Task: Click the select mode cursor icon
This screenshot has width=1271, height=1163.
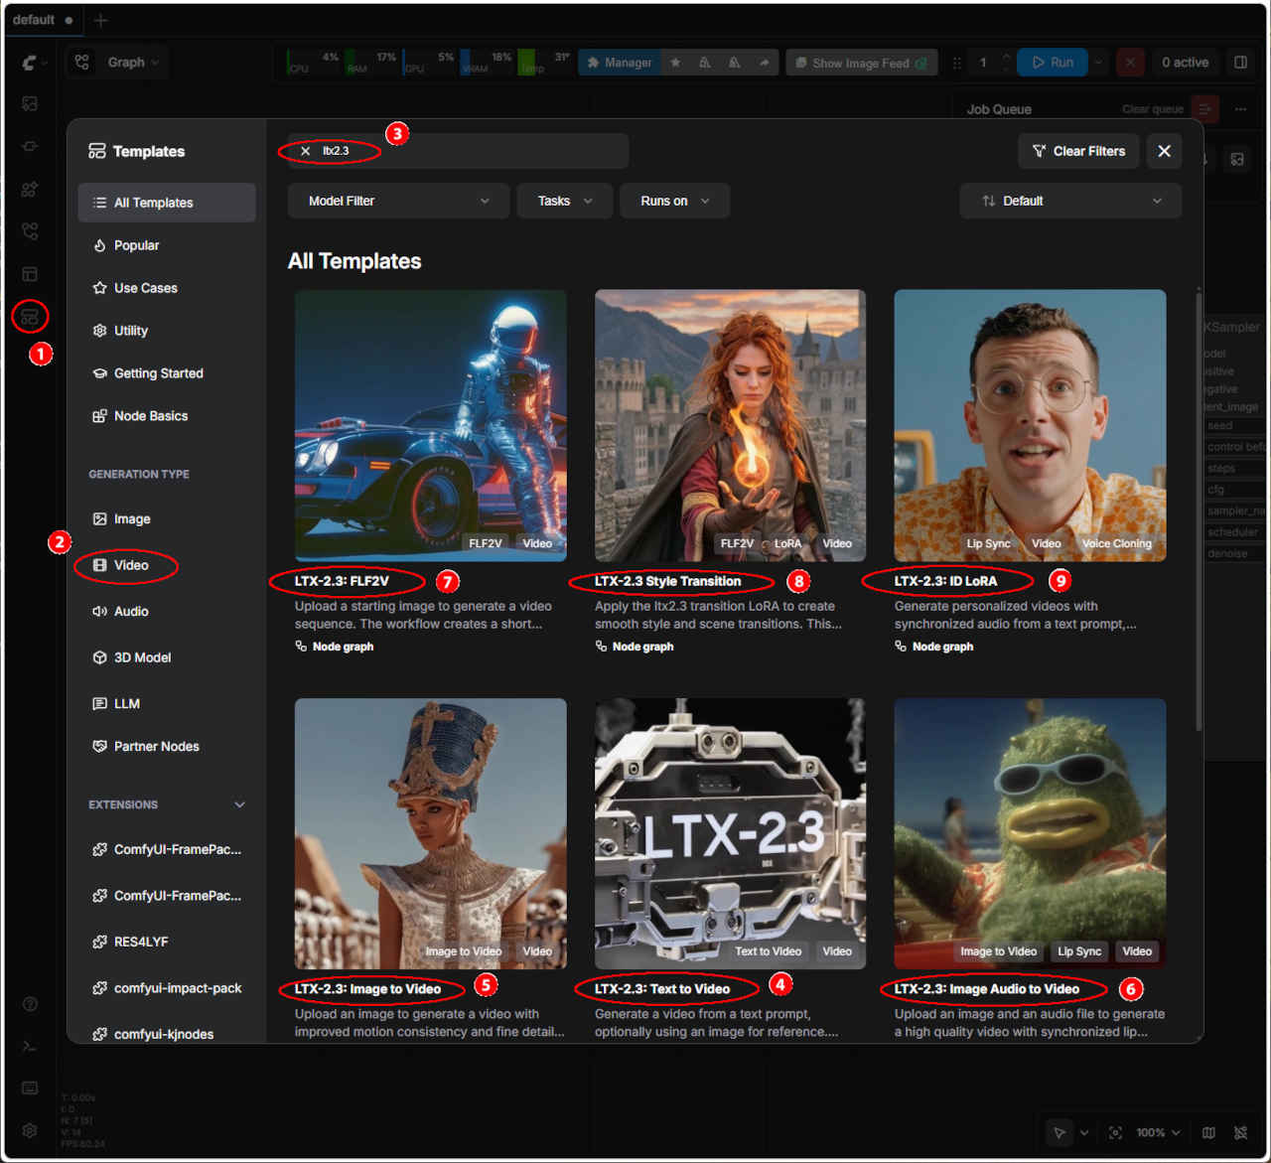Action: (x=1059, y=1132)
